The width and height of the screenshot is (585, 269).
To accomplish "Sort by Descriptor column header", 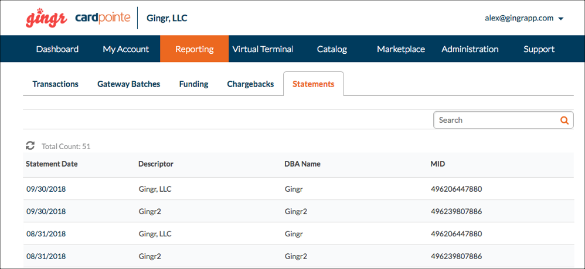I will click(x=156, y=164).
